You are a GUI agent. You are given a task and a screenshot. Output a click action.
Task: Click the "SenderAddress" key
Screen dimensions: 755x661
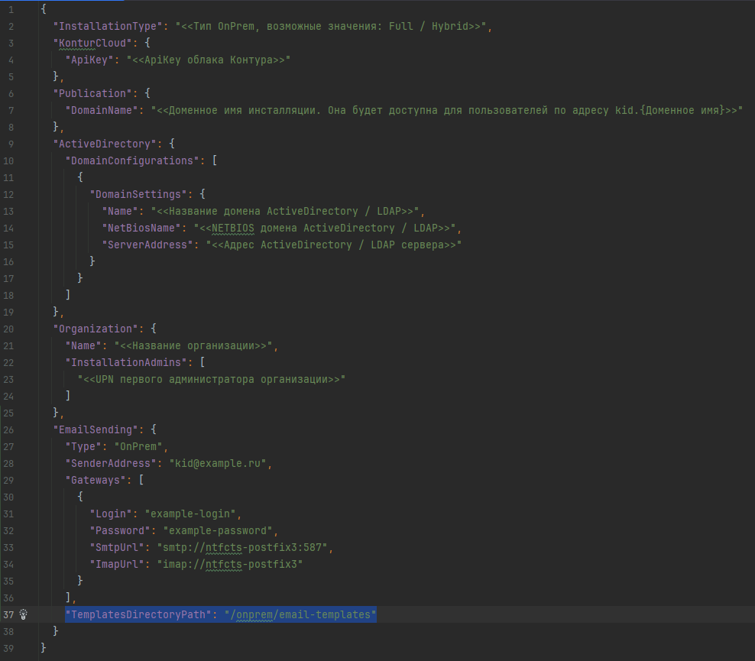[111, 463]
